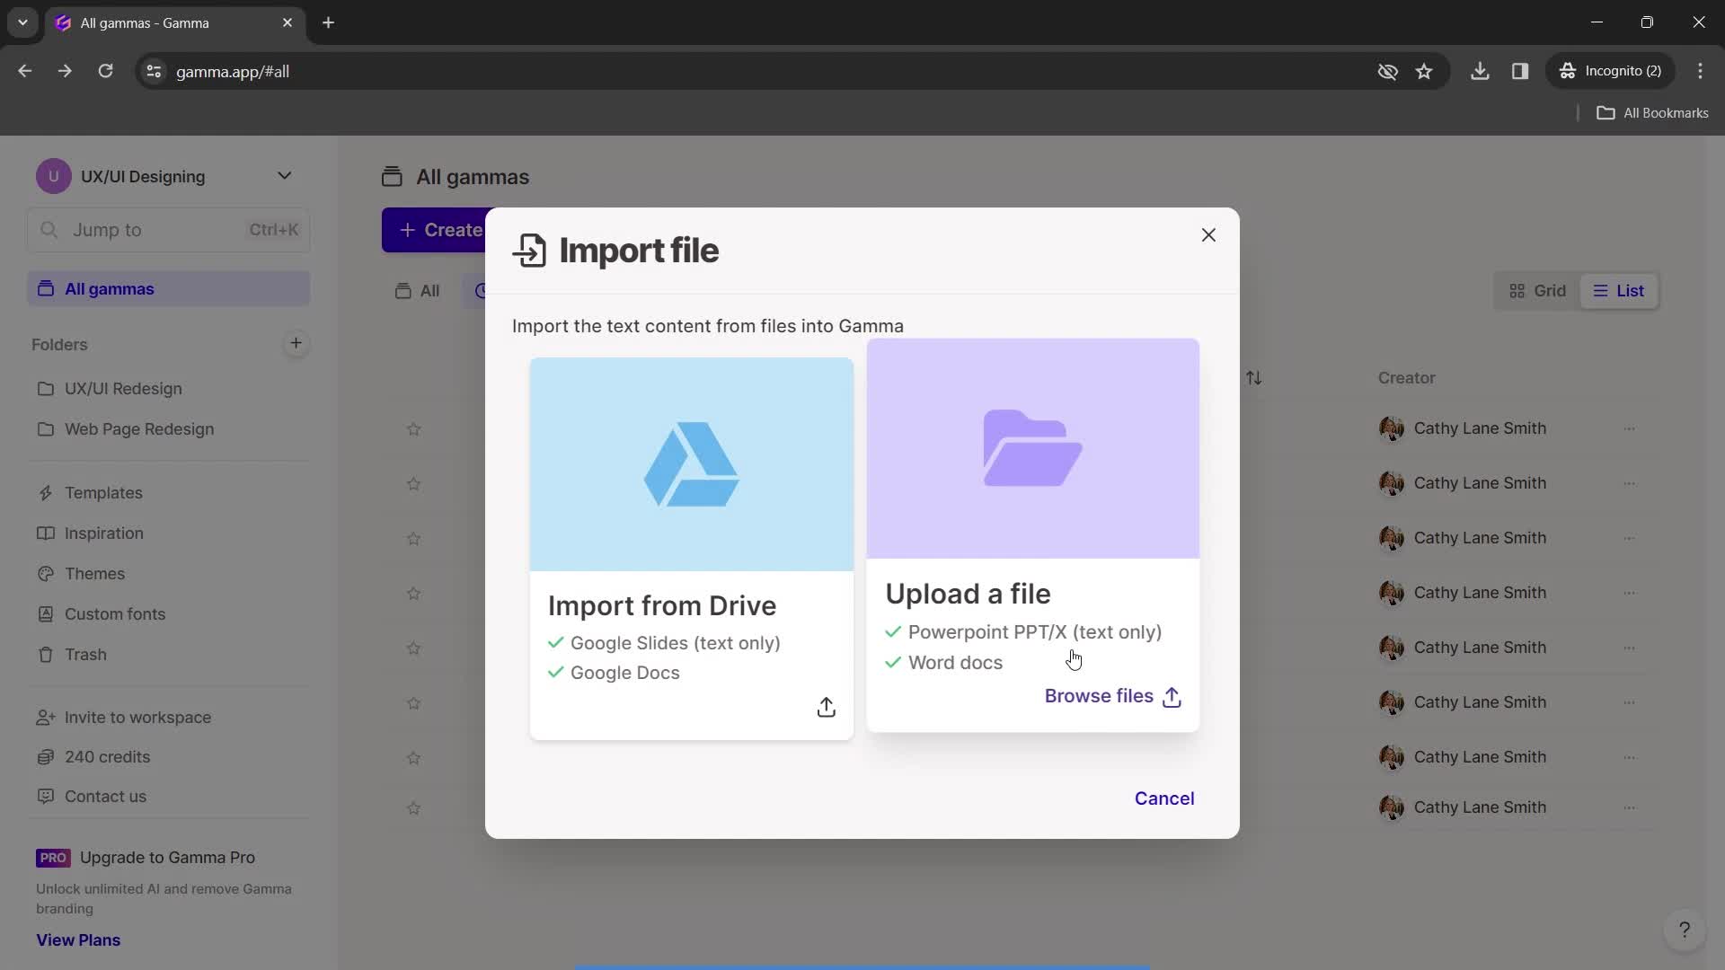Switch to Grid view
This screenshot has width=1725, height=970.
[1538, 291]
